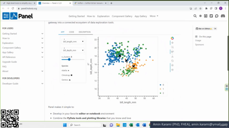Launch Word from the taskbar
Screen dimensions: 229x128
coord(144,125)
